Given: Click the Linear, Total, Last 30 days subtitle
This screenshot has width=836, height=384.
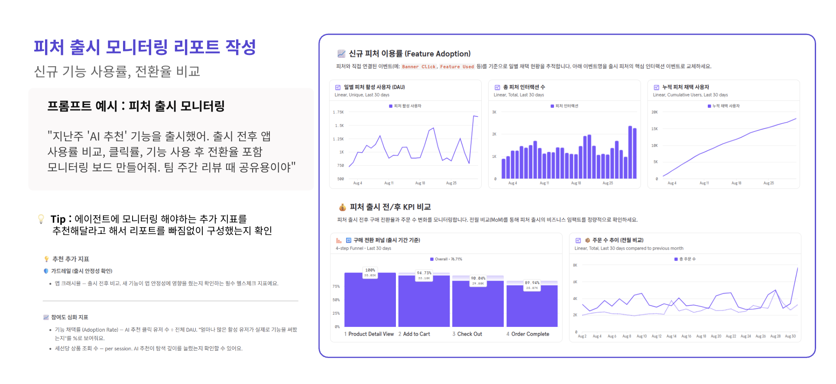Looking at the screenshot, I should [x=519, y=95].
